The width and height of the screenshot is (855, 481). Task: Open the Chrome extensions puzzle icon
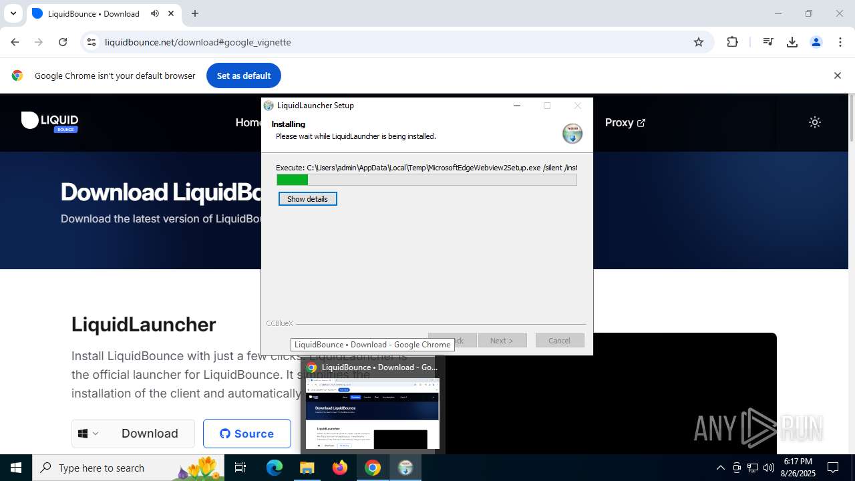tap(733, 42)
